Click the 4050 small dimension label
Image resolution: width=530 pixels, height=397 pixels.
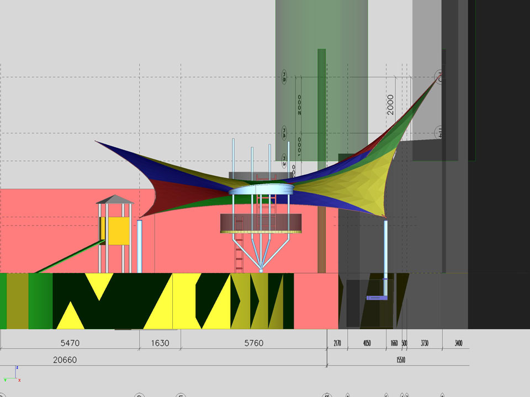click(367, 344)
